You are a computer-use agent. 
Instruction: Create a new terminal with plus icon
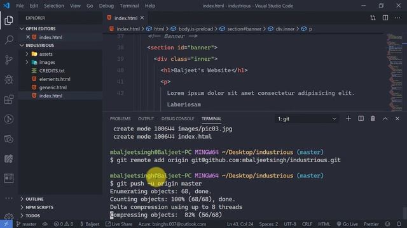[348, 118]
